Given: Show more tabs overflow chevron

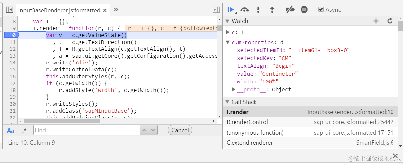Looking at the screenshot, I should pyautogui.click(x=116, y=10).
